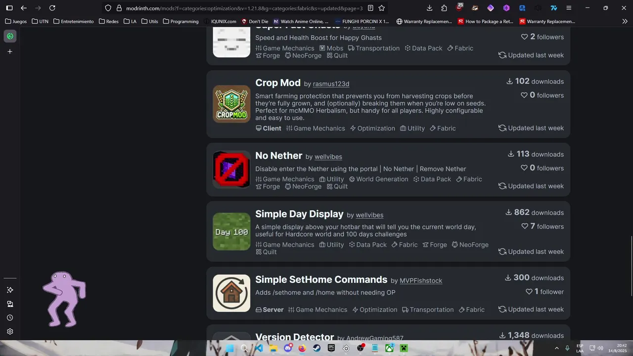Open the Utils bookmarks folder

(150, 21)
